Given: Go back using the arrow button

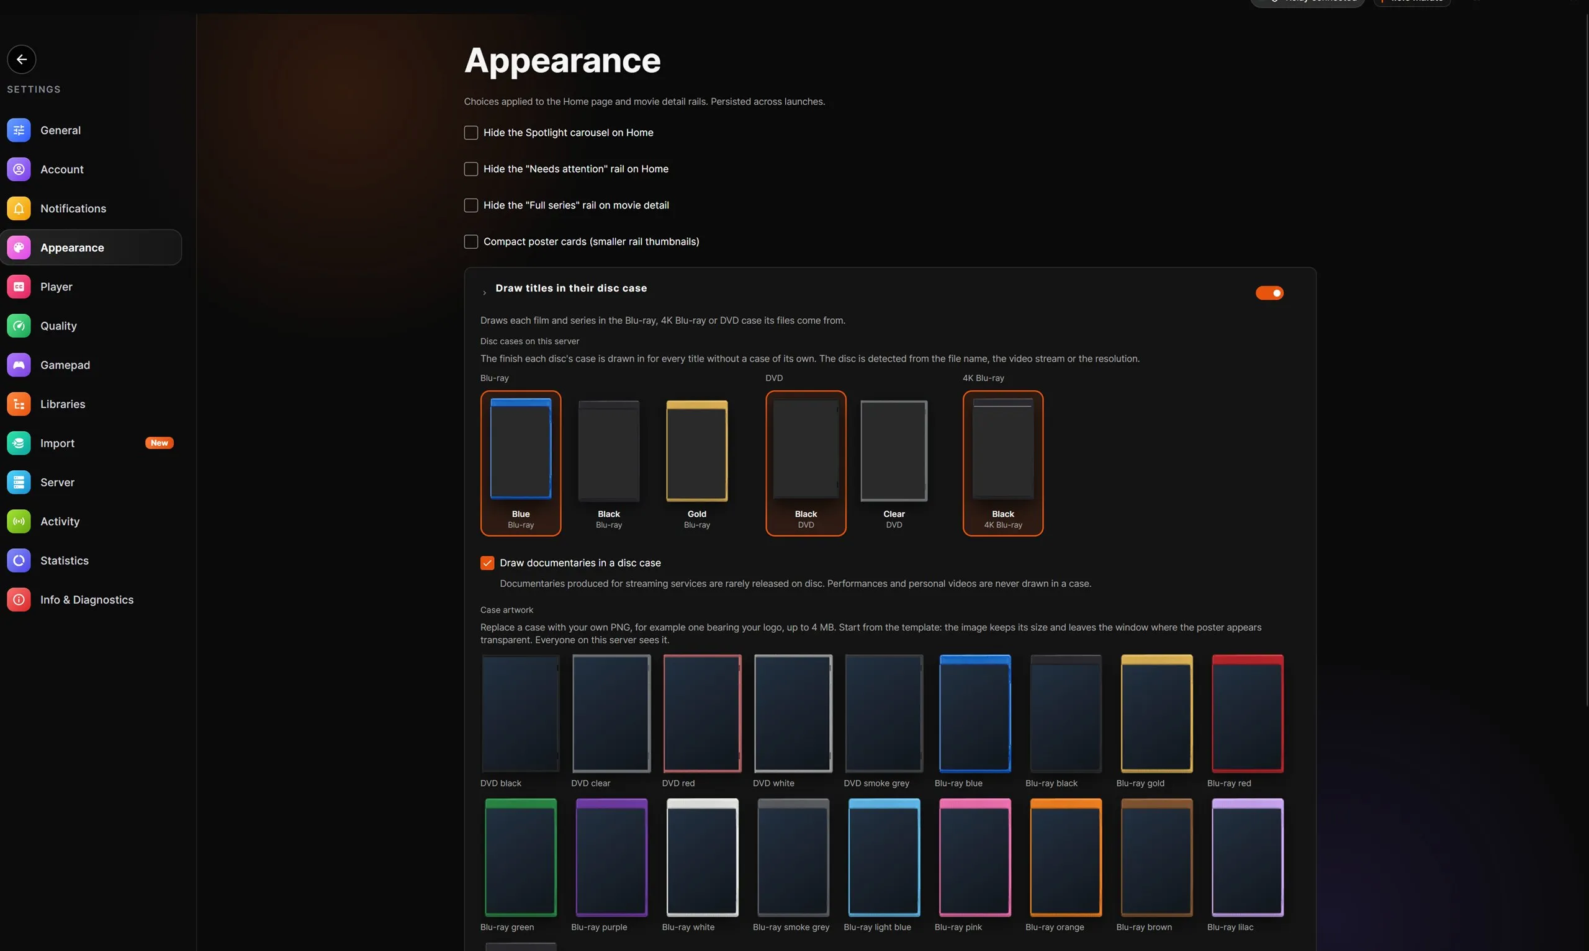Looking at the screenshot, I should (22, 60).
